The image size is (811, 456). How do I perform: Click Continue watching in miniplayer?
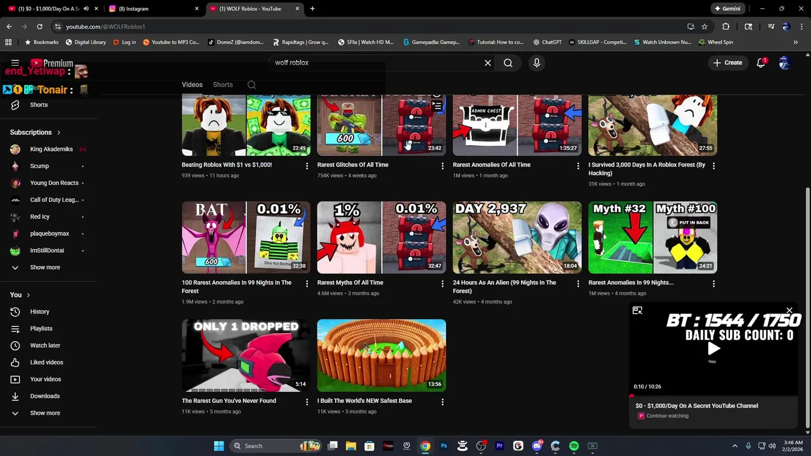click(x=667, y=416)
